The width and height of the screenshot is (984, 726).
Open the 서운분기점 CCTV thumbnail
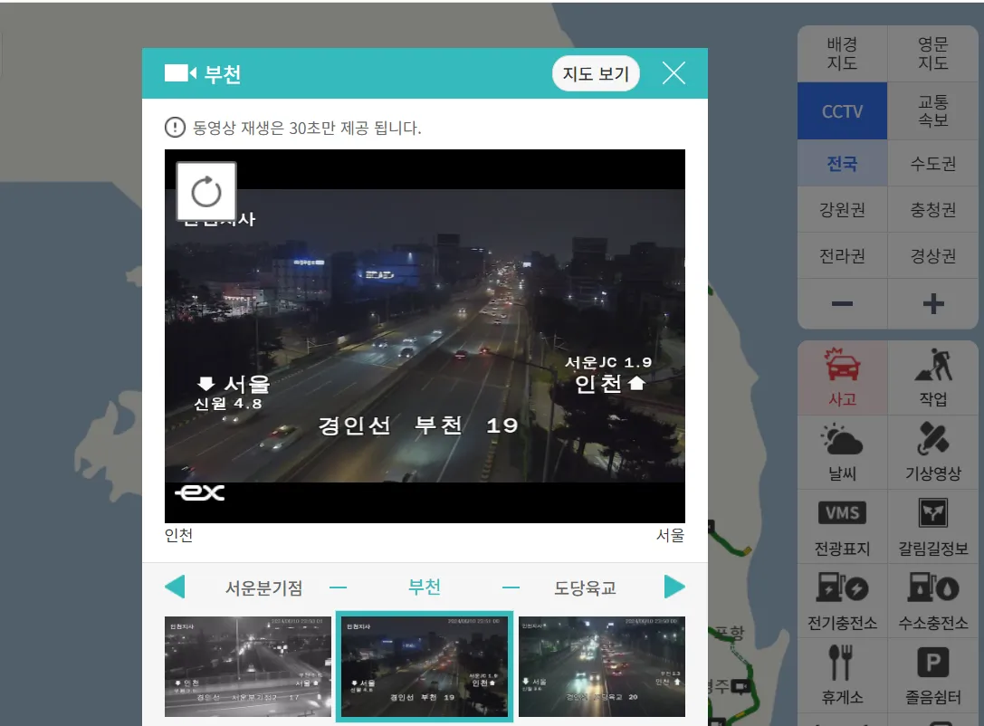click(x=248, y=666)
